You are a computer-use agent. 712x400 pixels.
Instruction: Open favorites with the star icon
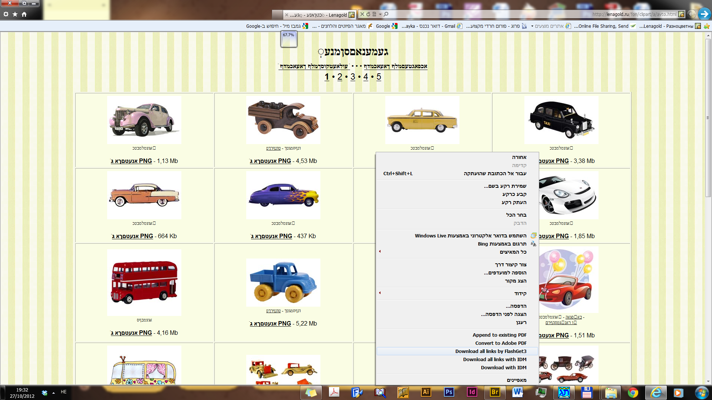[x=15, y=14]
